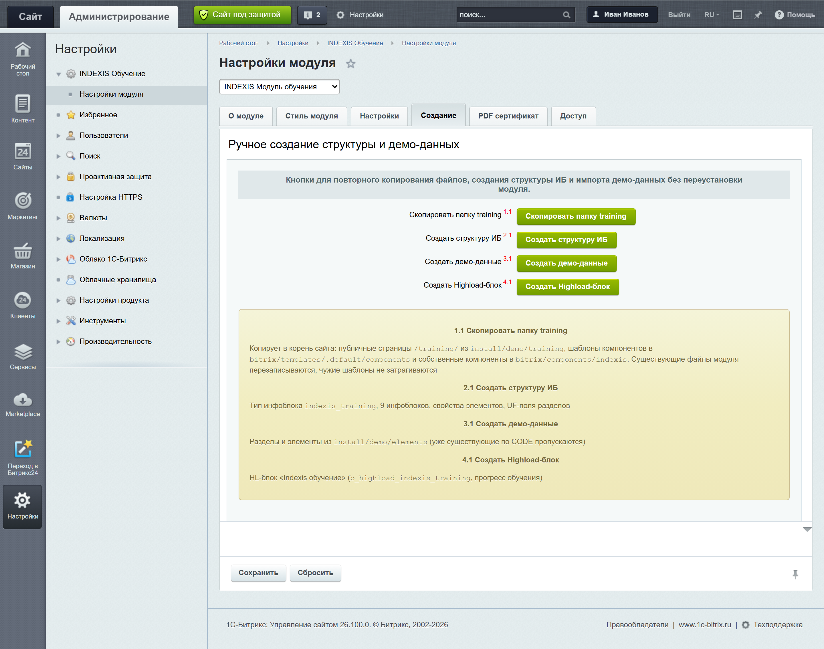
Task: Open Рабочий стол in the left sidebar
Action: pos(23,59)
